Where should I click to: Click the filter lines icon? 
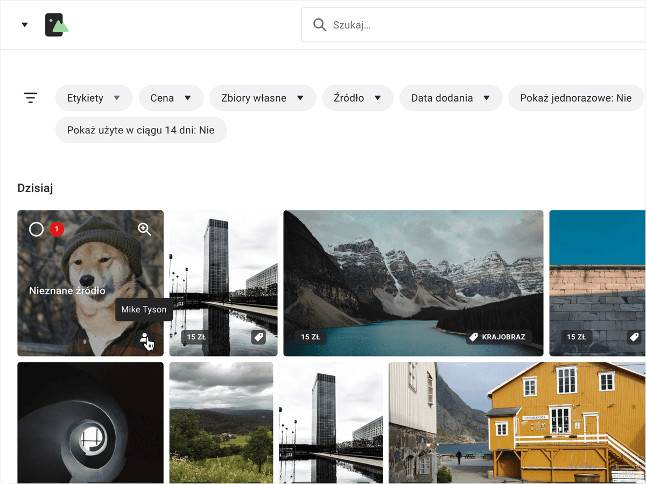point(31,98)
